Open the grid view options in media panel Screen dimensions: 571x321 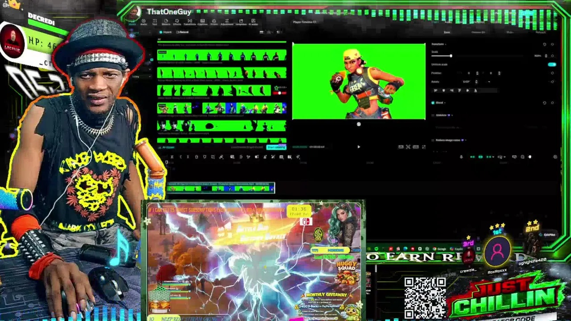(262, 32)
